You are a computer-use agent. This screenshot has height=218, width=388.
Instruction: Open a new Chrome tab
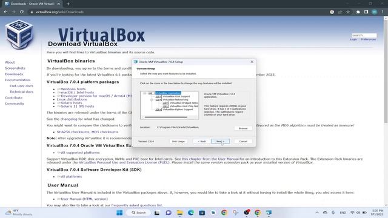(x=68, y=4)
